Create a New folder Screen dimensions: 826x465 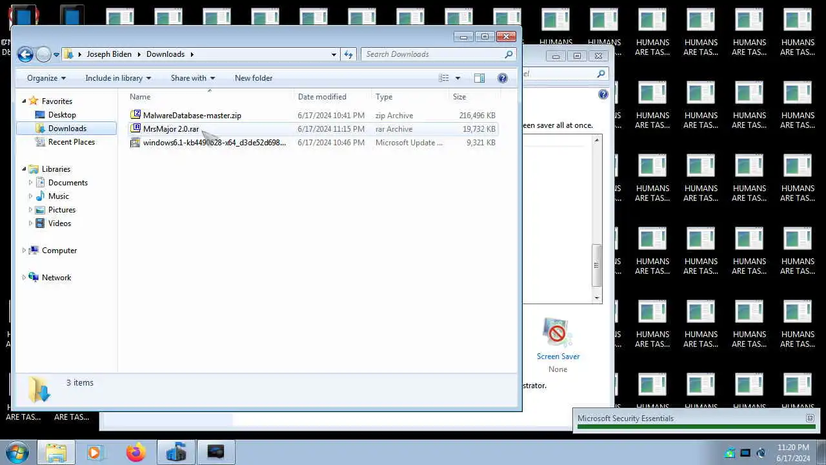pyautogui.click(x=254, y=78)
